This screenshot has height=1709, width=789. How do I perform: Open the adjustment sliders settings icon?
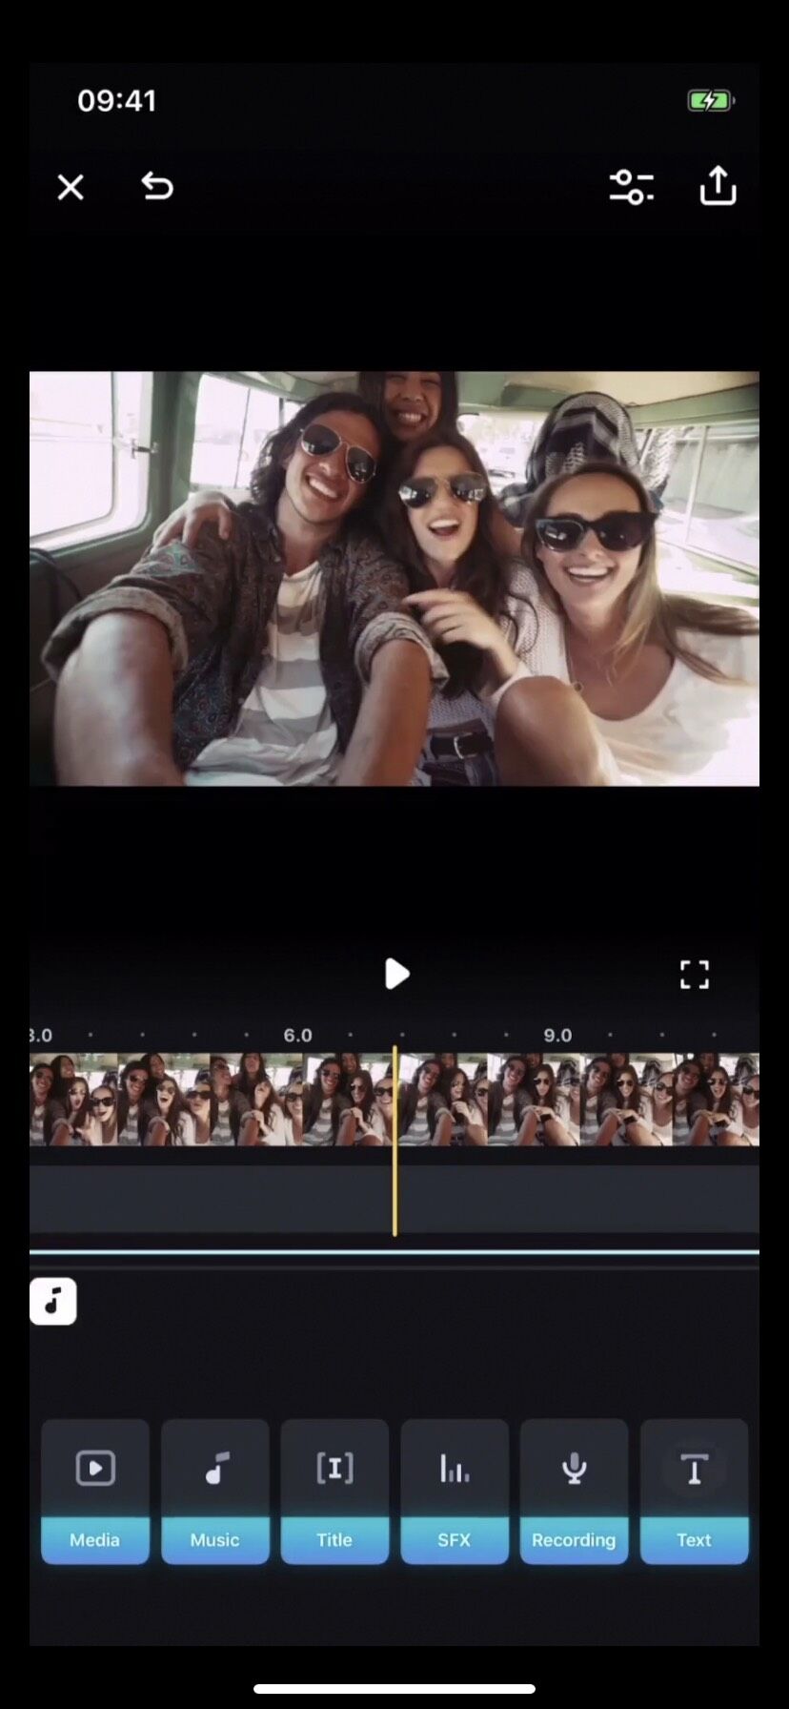click(x=631, y=187)
